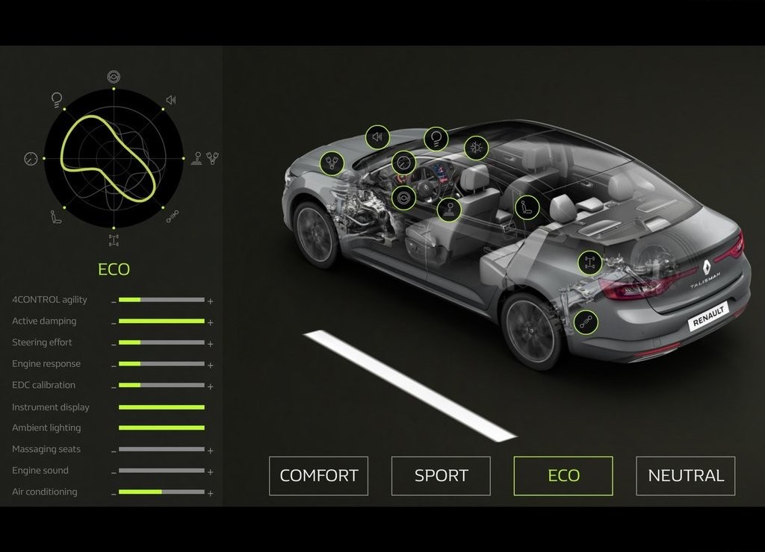This screenshot has width=765, height=552.
Task: Increase Active damping with plus
Action: [210, 322]
